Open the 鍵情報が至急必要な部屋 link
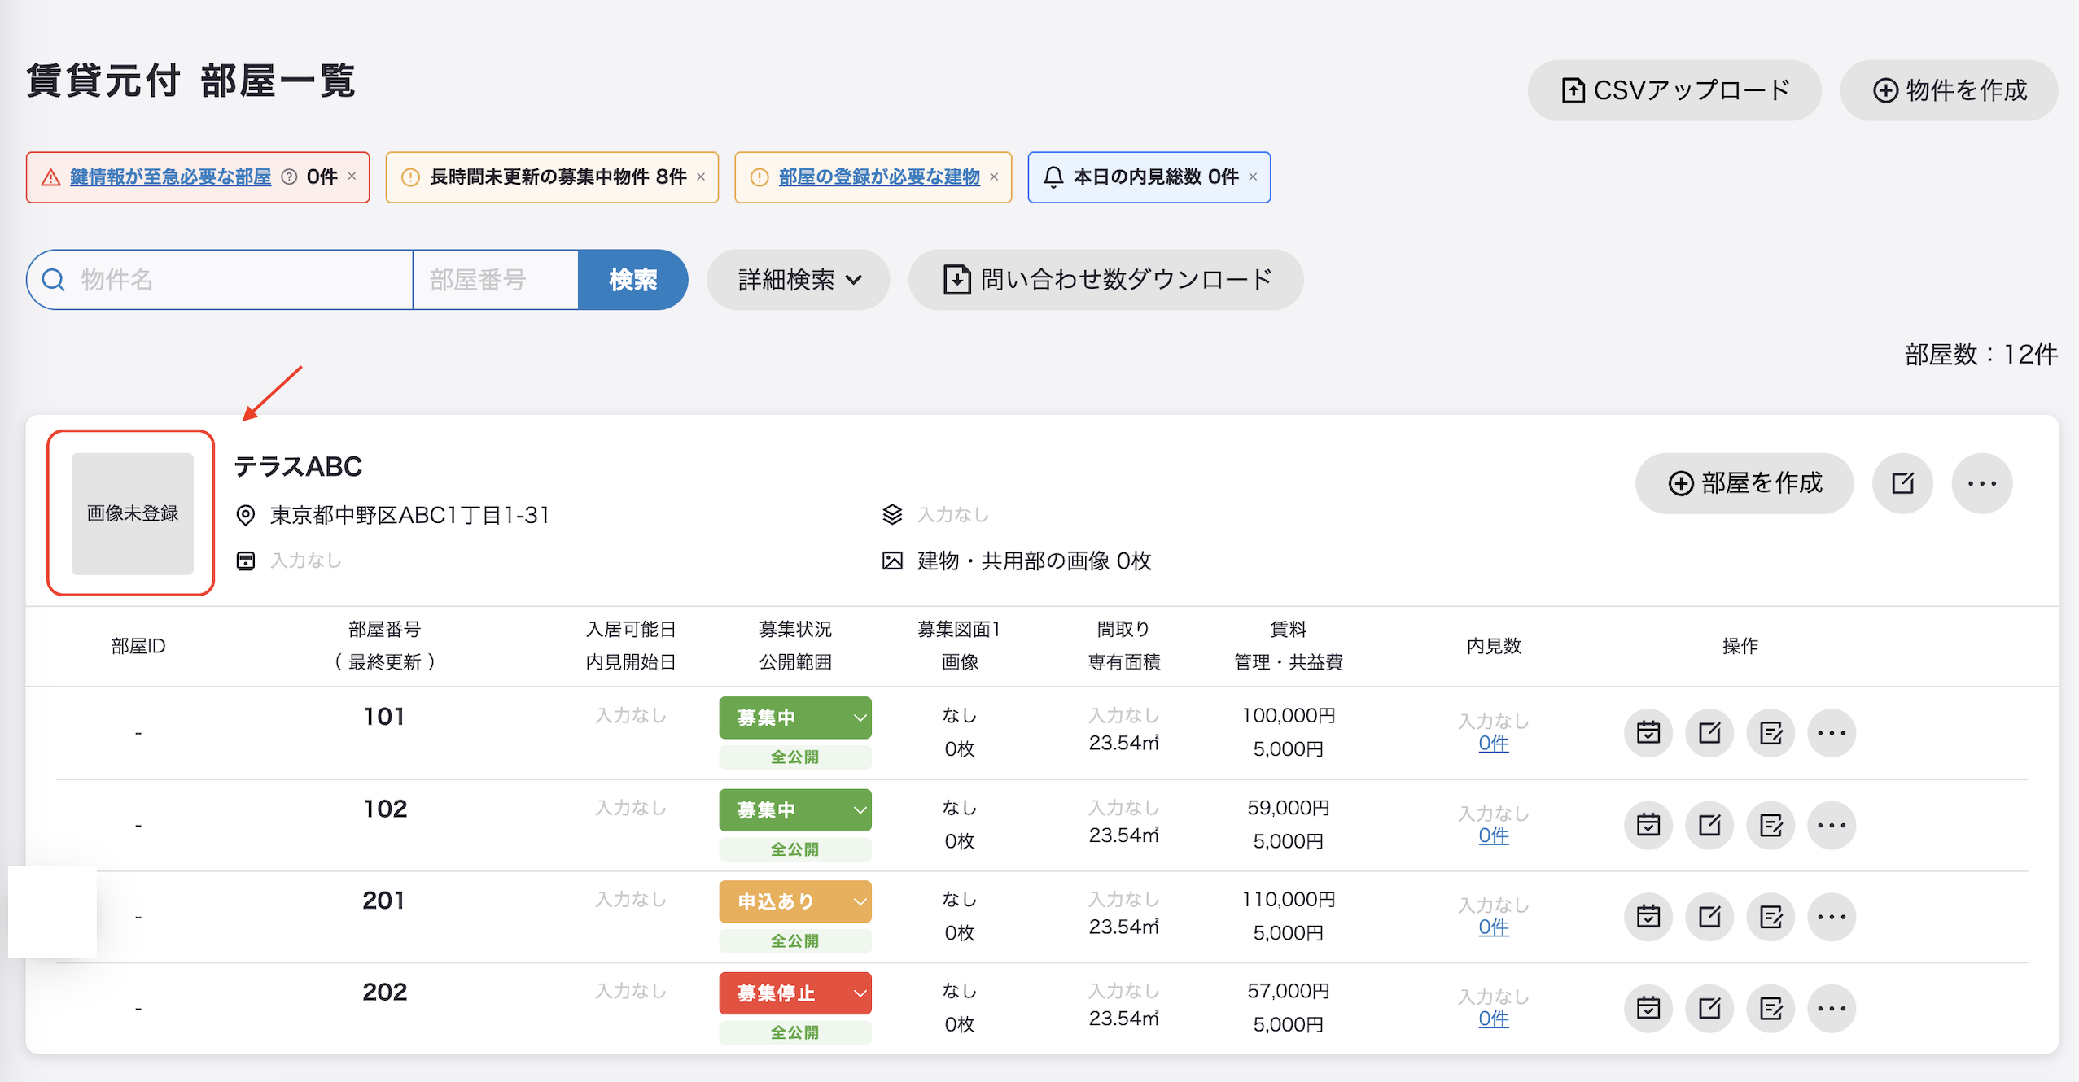 (x=170, y=177)
